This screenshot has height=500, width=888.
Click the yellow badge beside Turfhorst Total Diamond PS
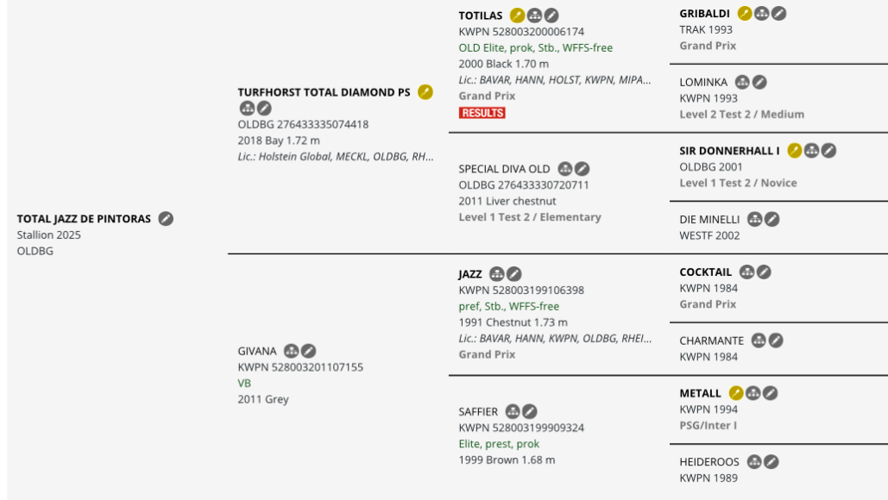pyautogui.click(x=425, y=92)
